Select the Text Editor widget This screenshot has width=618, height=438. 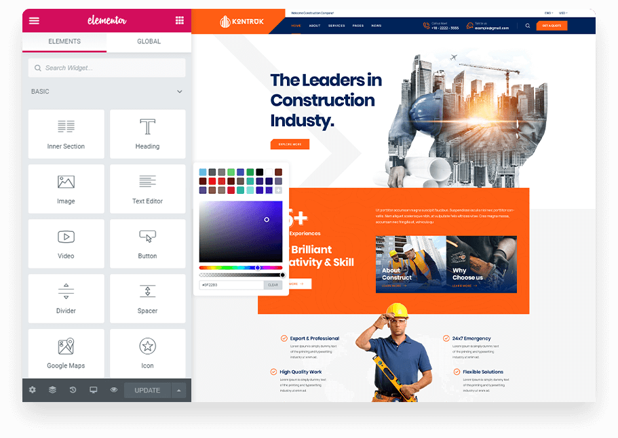click(x=147, y=188)
